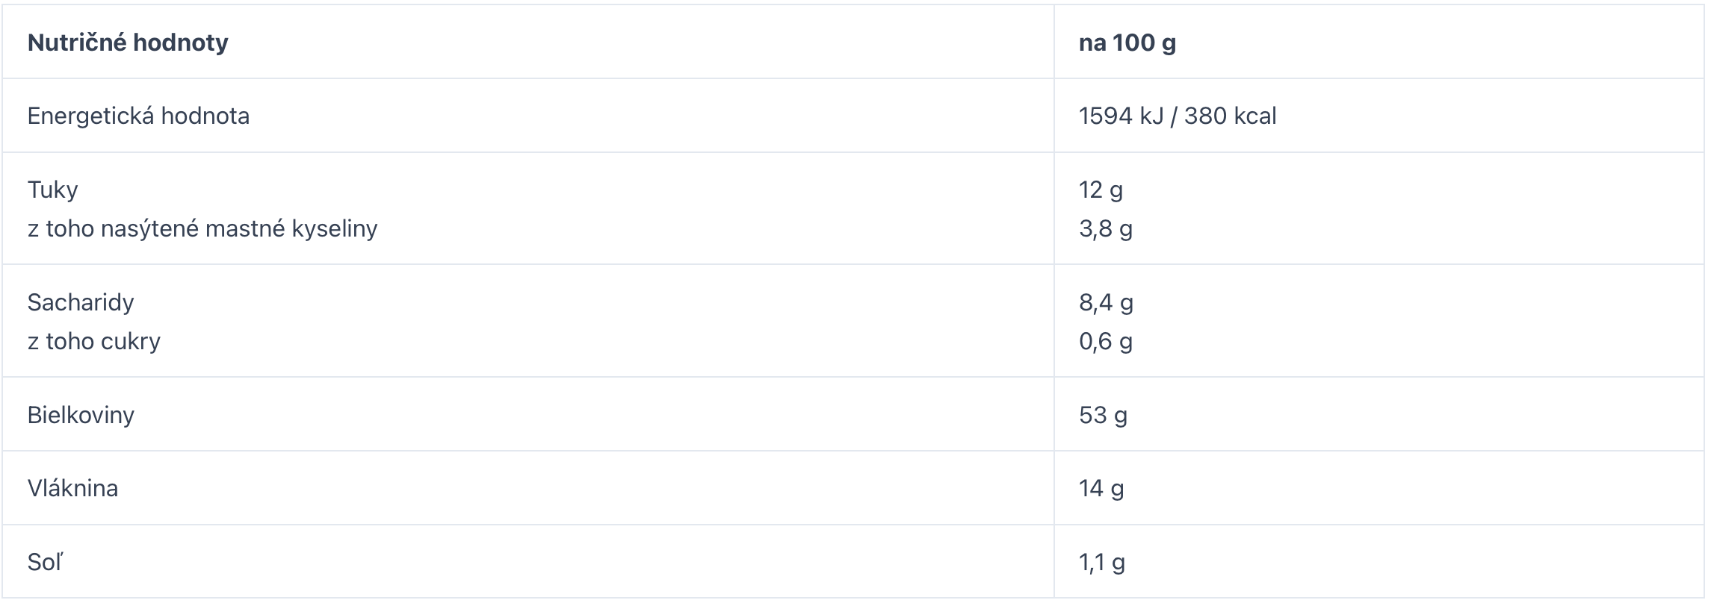1711x603 pixels.
Task: Click the '3,8 g' saturated fat value
Action: 1106,228
